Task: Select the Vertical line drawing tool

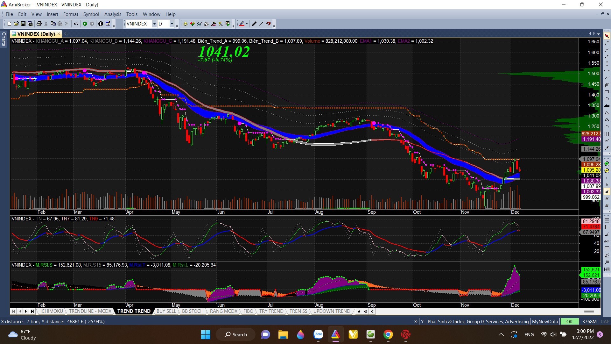Action: click(607, 64)
